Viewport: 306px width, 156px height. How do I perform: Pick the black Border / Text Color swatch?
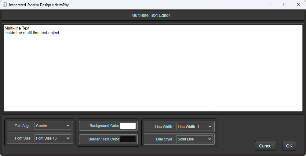(128, 139)
